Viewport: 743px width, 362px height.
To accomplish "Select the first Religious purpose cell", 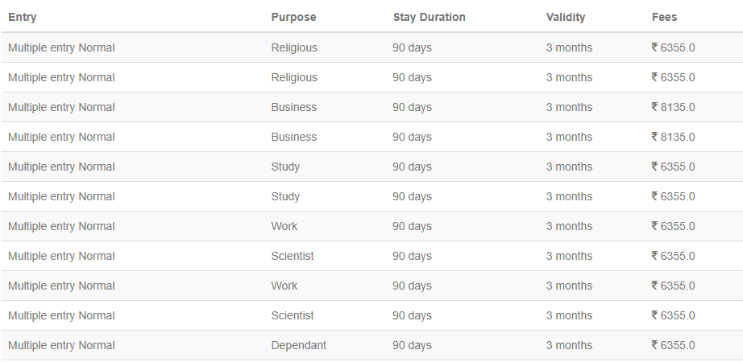I will pyautogui.click(x=294, y=47).
